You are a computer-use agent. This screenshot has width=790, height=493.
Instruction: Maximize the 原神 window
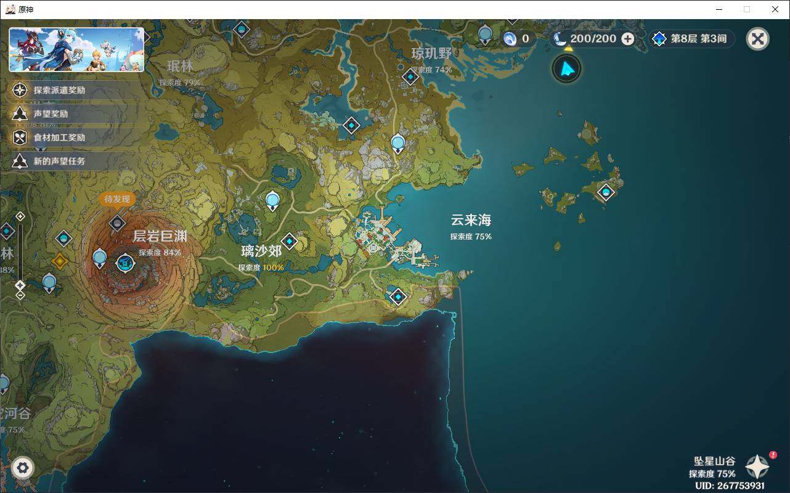(747, 9)
